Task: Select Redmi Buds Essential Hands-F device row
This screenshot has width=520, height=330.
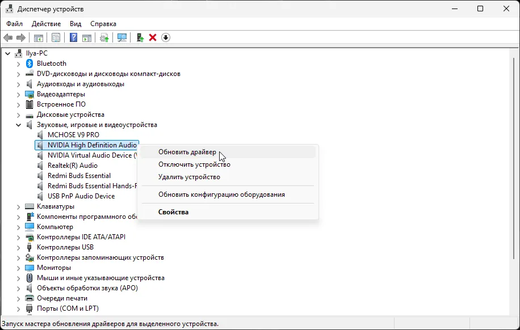Action: (92, 186)
